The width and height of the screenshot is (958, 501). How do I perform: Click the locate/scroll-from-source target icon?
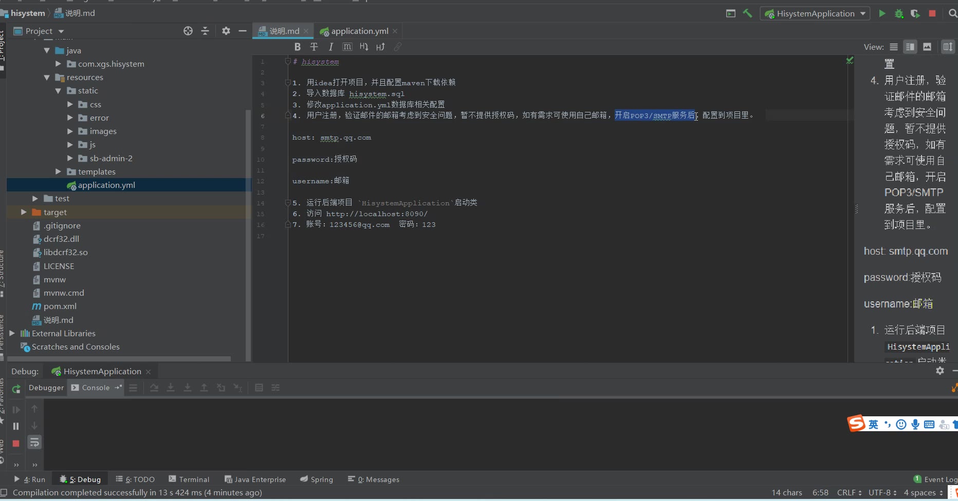188,31
